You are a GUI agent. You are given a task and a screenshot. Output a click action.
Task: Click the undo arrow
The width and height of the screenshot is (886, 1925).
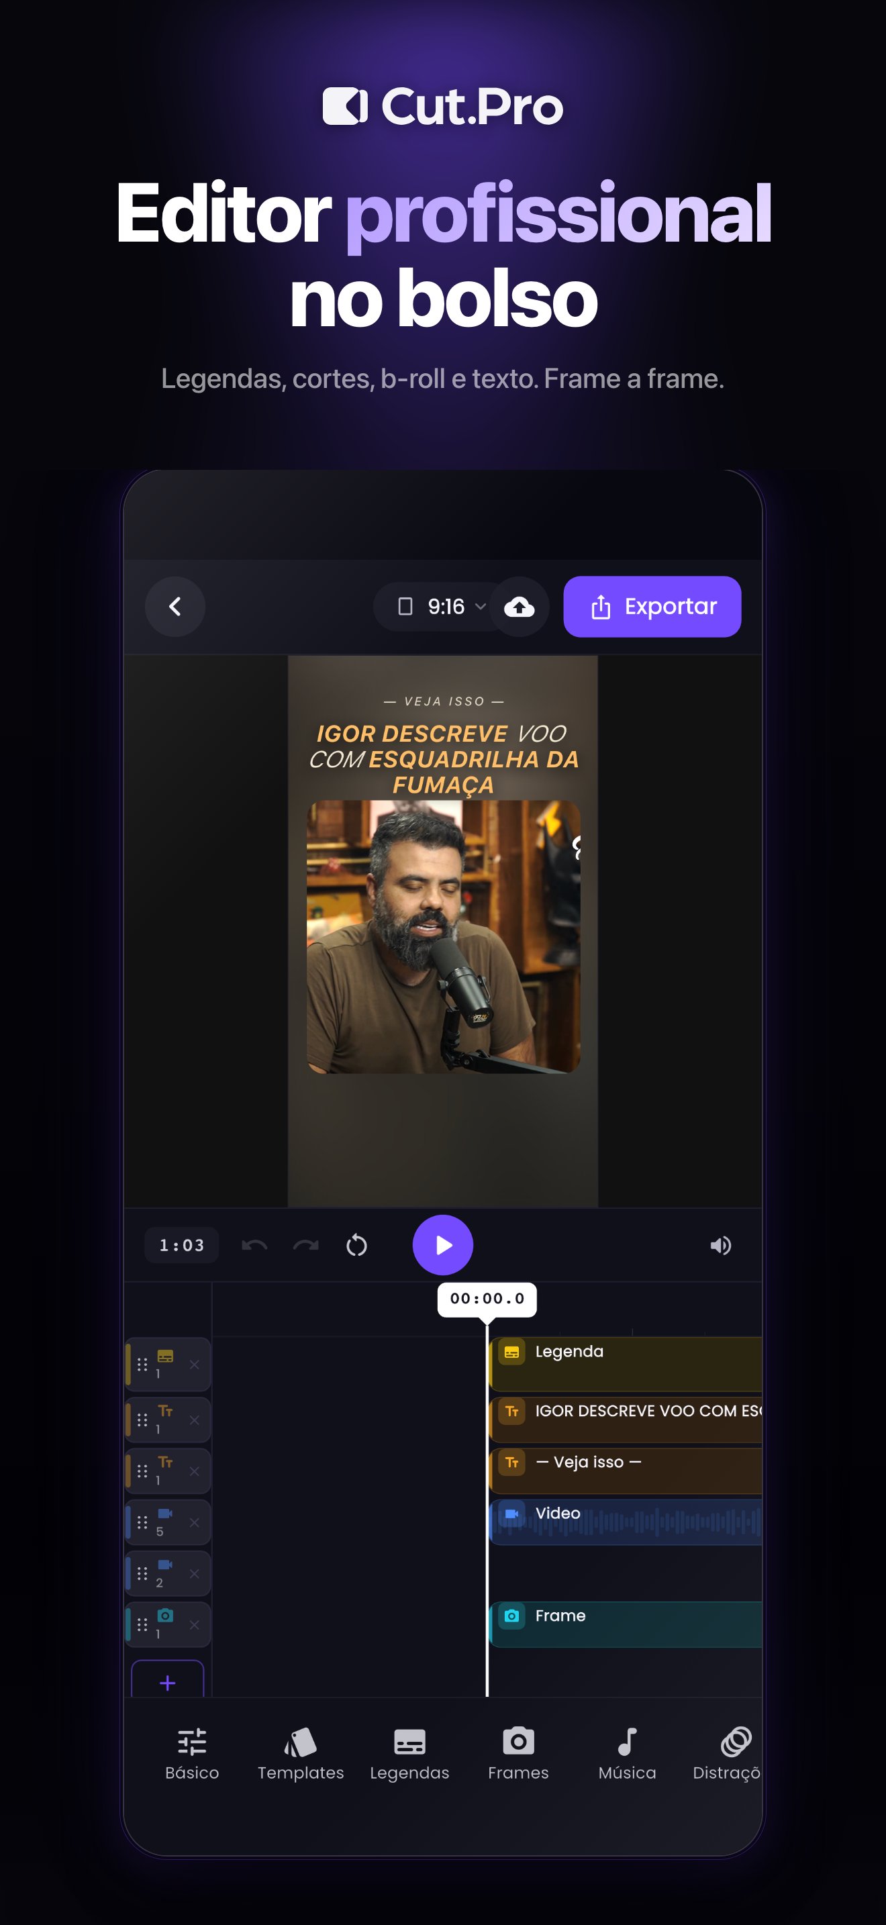255,1245
